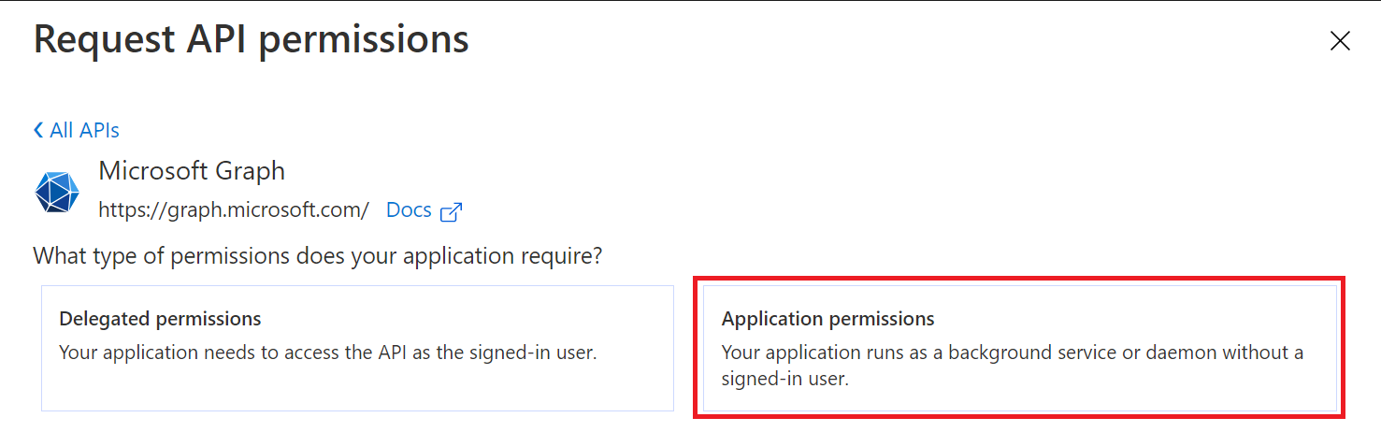Screen dimensions: 1381x432
Task: Click the Application permissions bold title
Action: coord(827,319)
